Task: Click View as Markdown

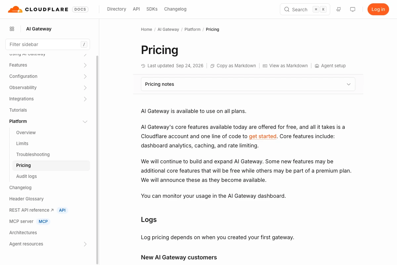Action: coord(285,66)
